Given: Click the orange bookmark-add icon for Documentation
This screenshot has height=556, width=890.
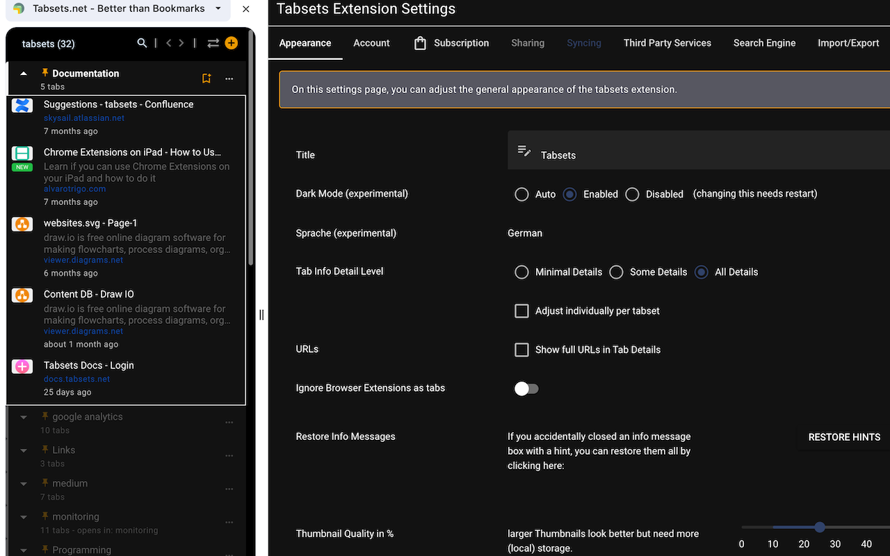Looking at the screenshot, I should pos(207,79).
